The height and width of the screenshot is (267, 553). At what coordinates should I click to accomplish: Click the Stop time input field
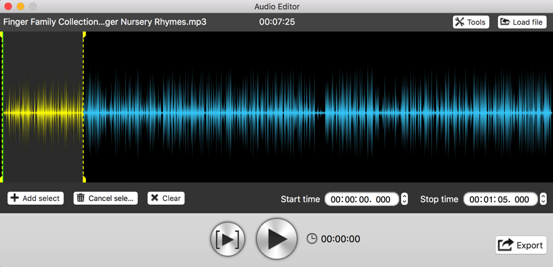[501, 199]
